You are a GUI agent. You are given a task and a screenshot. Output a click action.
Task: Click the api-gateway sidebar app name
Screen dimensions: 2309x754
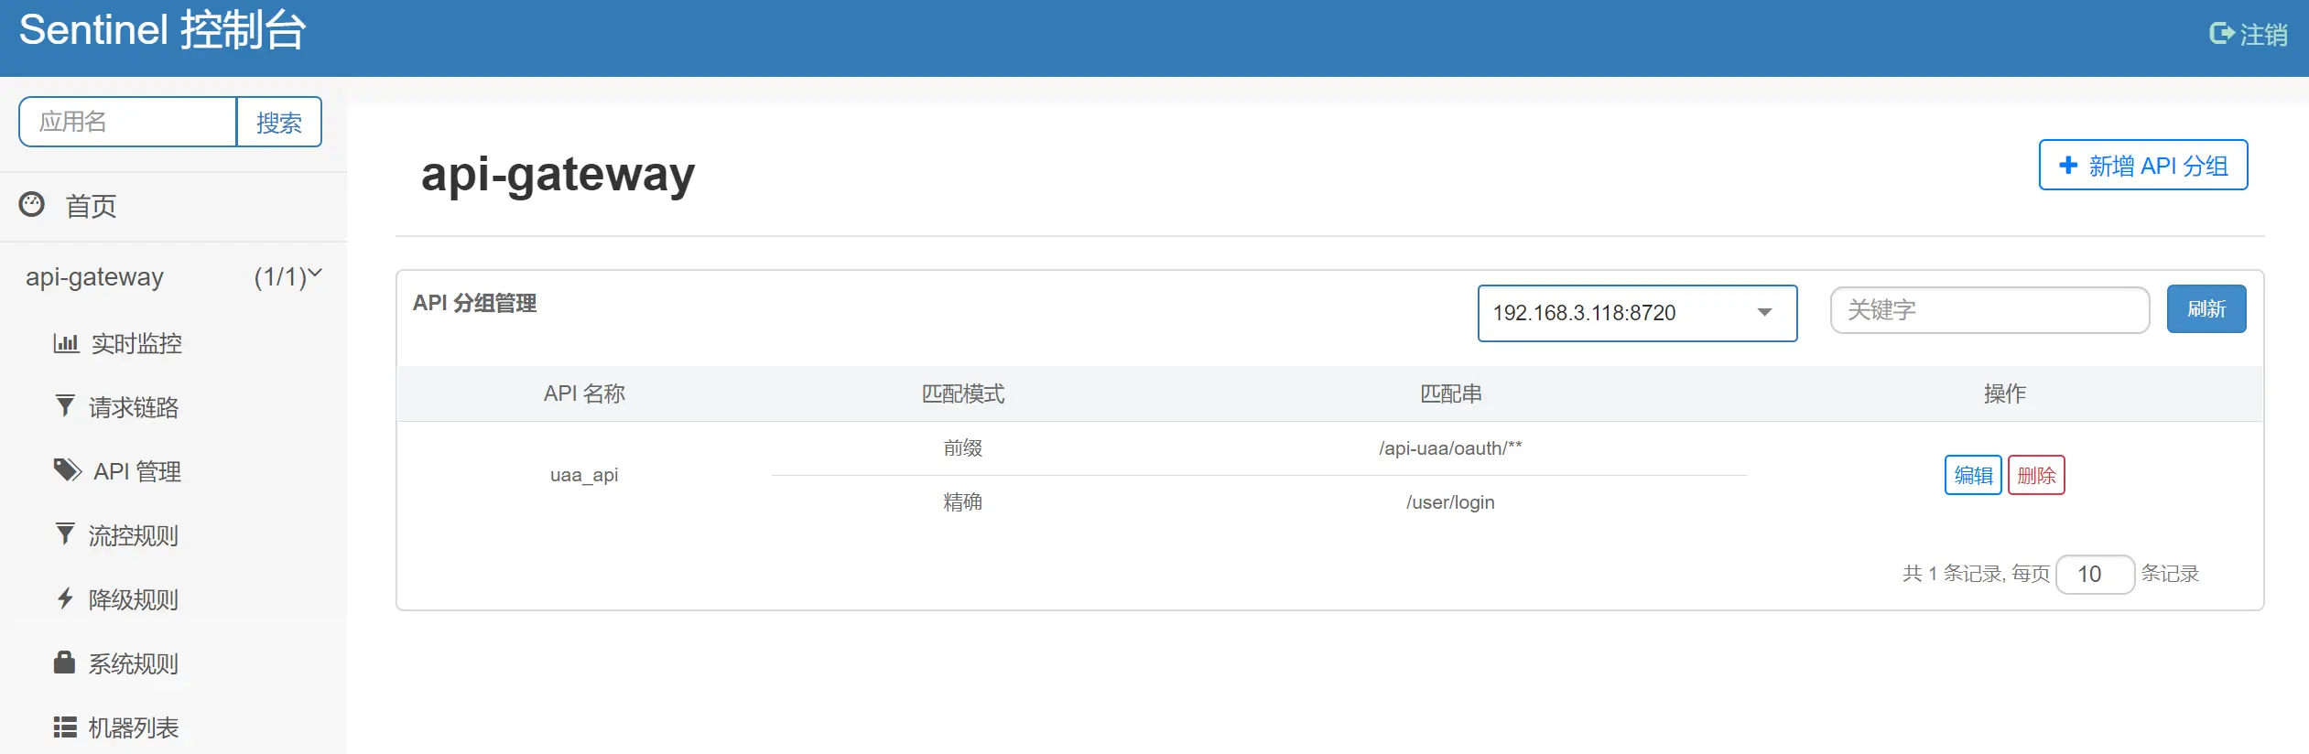click(94, 276)
